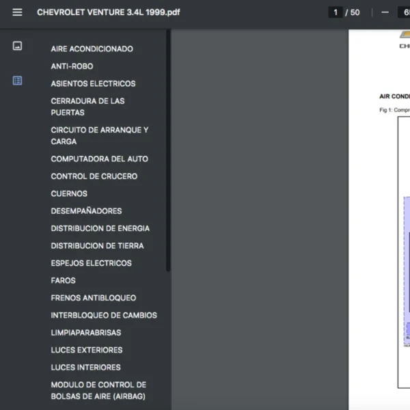Select the document outline icon
Viewport: 410px width, 410px height.
coord(17,81)
